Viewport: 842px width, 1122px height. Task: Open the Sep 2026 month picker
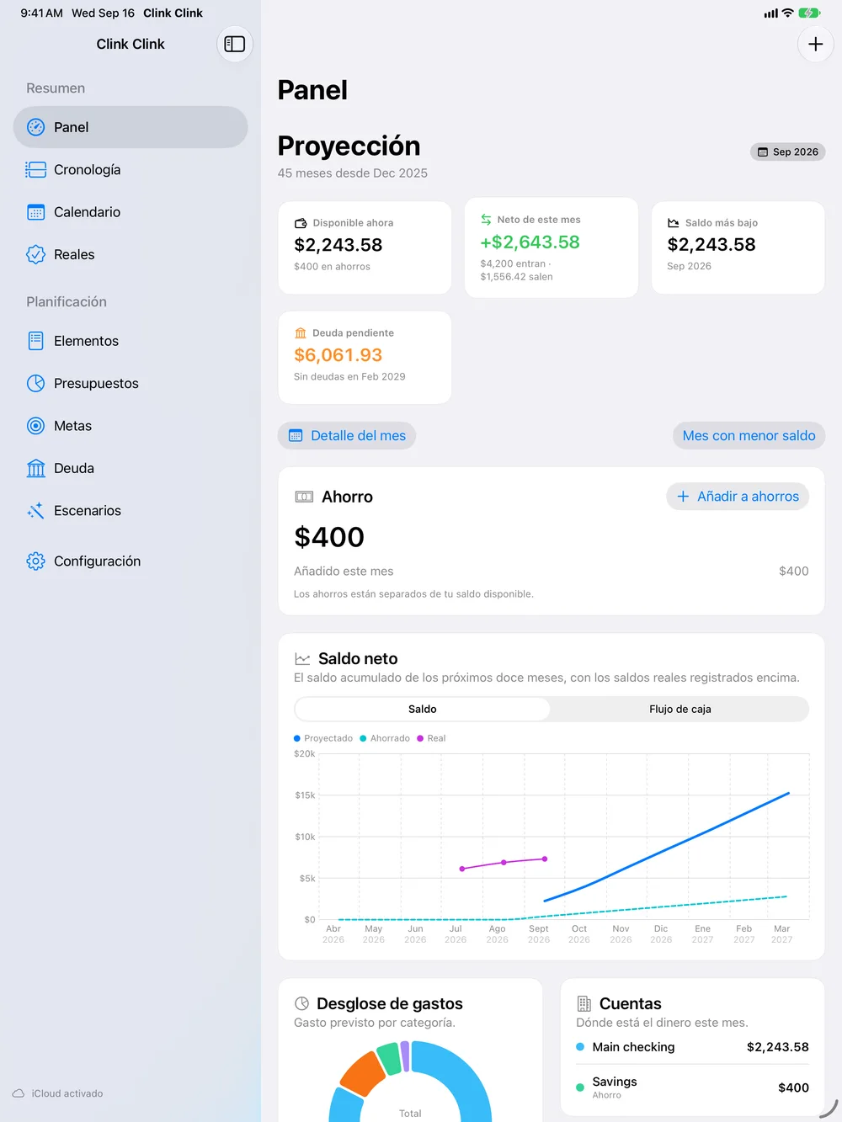[787, 152]
